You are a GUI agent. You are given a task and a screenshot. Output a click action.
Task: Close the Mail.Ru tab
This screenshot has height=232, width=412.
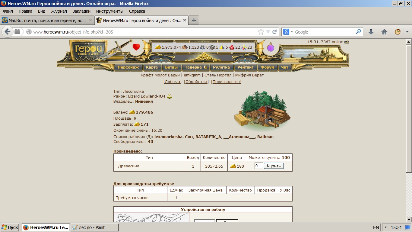[90, 21]
